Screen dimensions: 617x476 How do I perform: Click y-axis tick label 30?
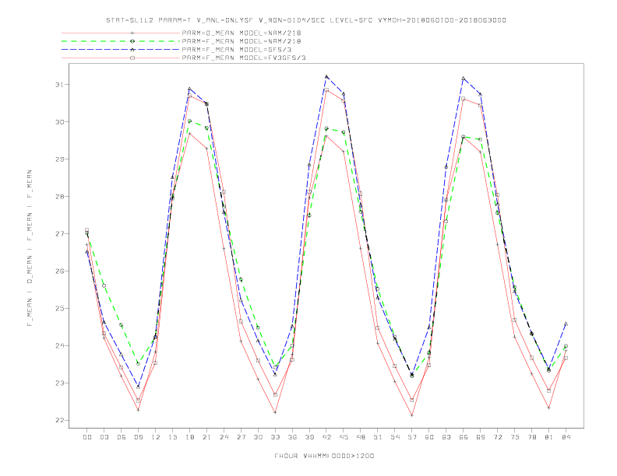(x=60, y=122)
